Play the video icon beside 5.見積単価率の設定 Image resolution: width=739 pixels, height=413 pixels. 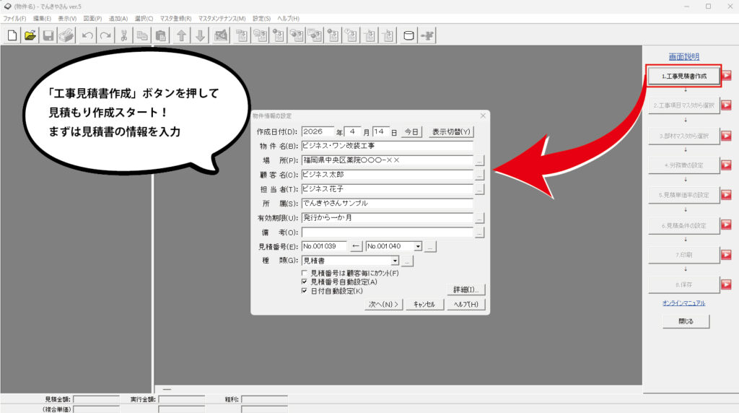click(x=726, y=195)
